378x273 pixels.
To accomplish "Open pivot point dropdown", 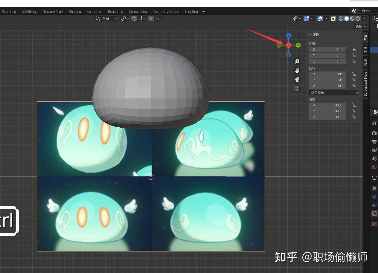I will click(x=125, y=19).
